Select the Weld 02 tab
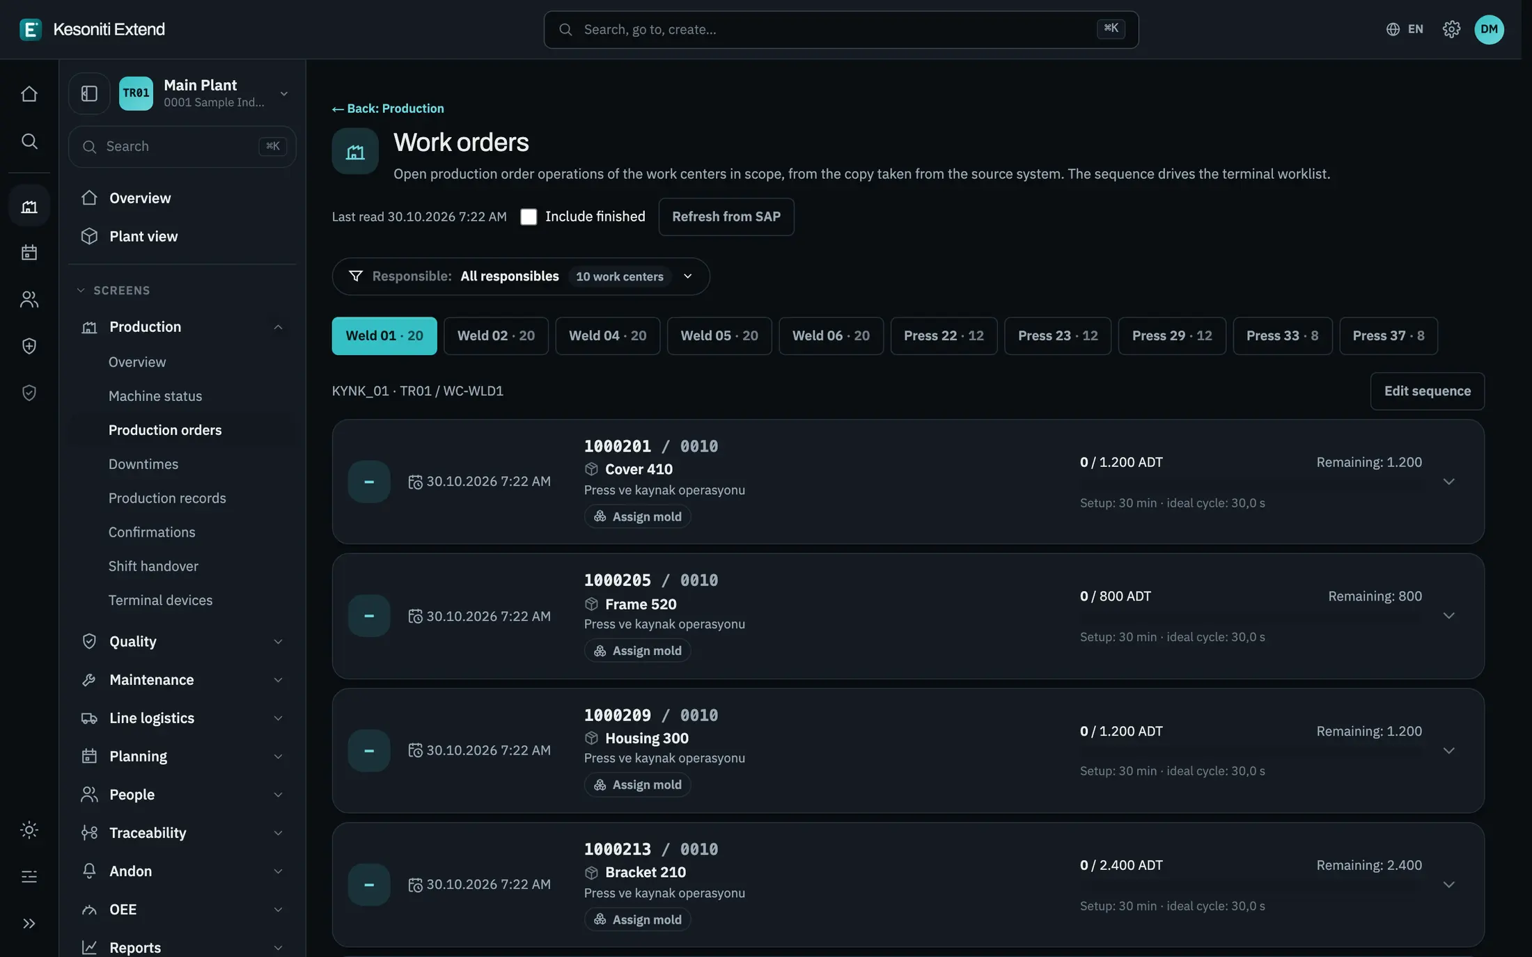Image resolution: width=1532 pixels, height=957 pixels. click(x=496, y=335)
